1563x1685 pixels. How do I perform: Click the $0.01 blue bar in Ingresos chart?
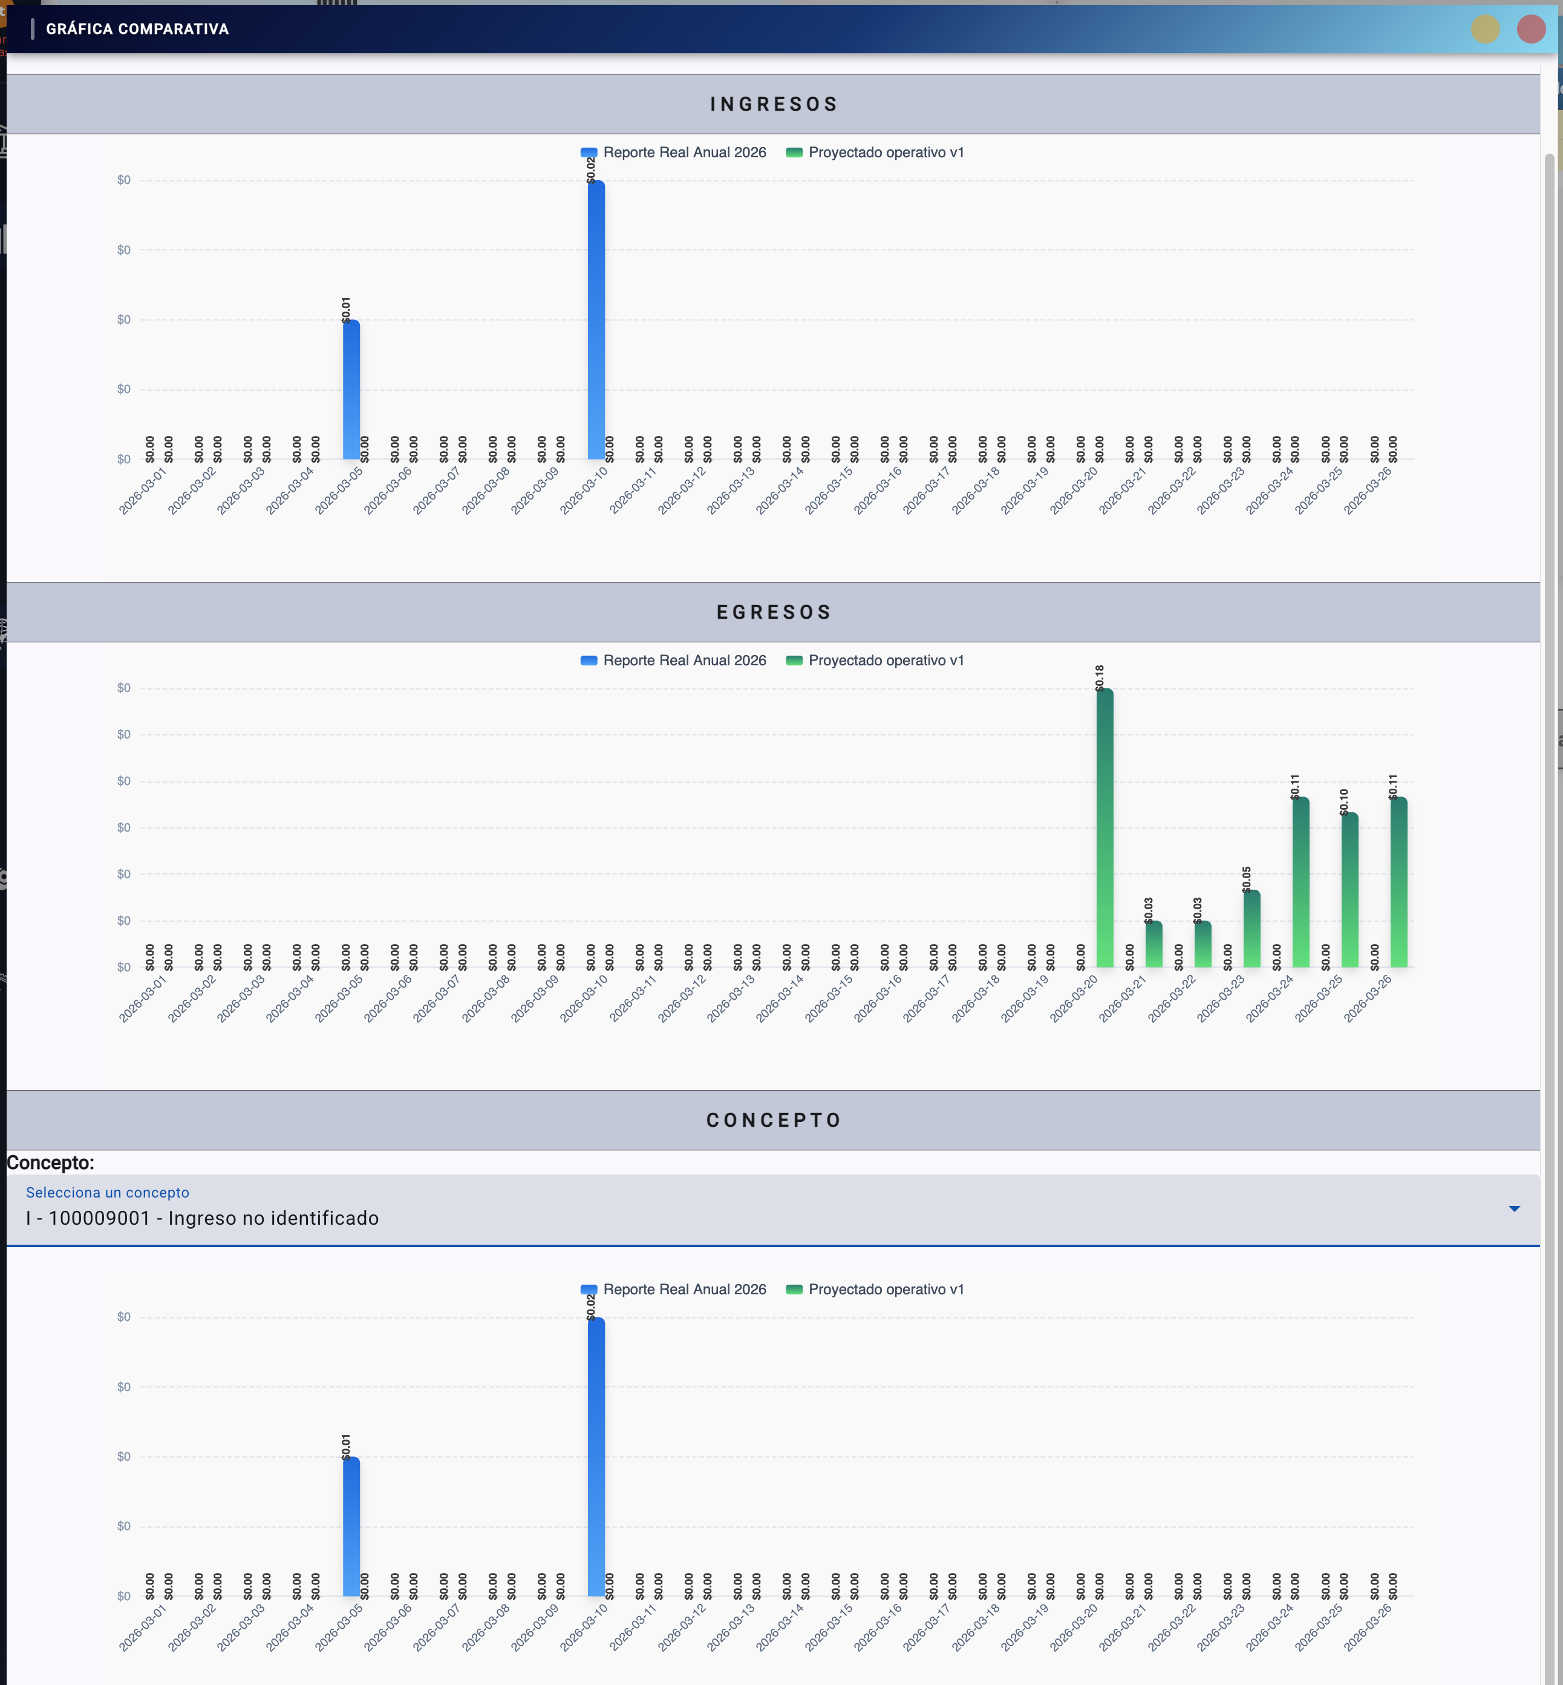pyautogui.click(x=351, y=389)
